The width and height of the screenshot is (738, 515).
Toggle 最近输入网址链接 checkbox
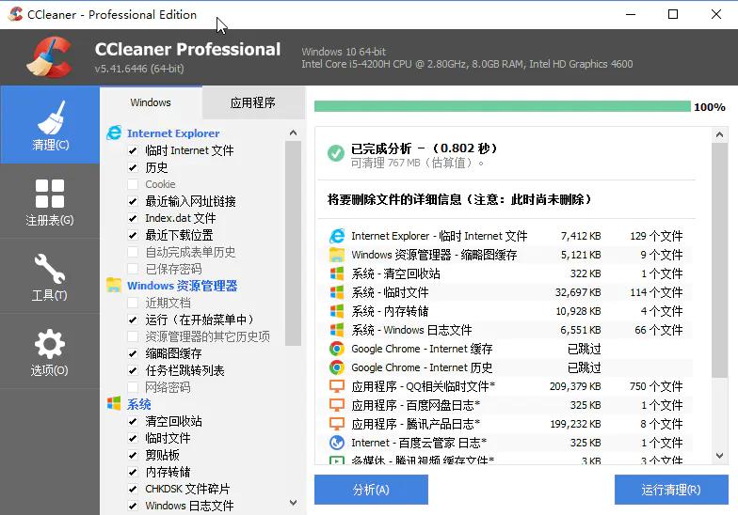(134, 201)
